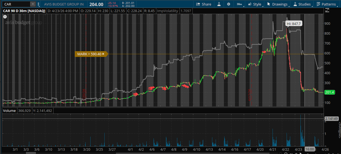
Task: Click the 1.7097 implied volatility value
Action: (186, 11)
